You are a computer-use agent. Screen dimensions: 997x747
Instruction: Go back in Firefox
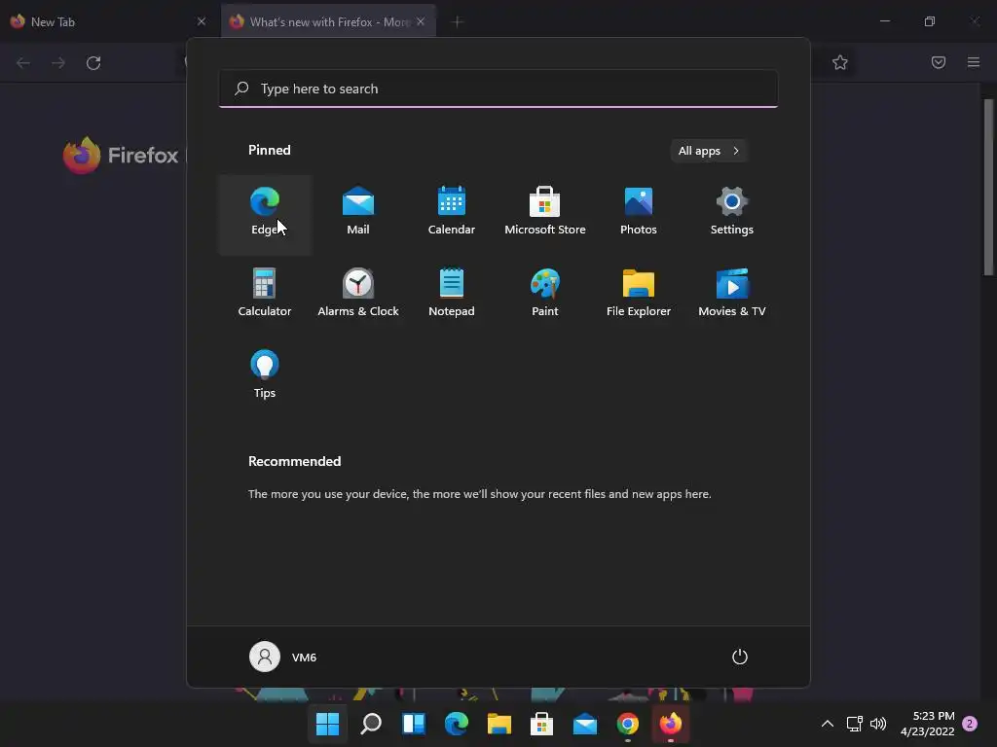[23, 63]
